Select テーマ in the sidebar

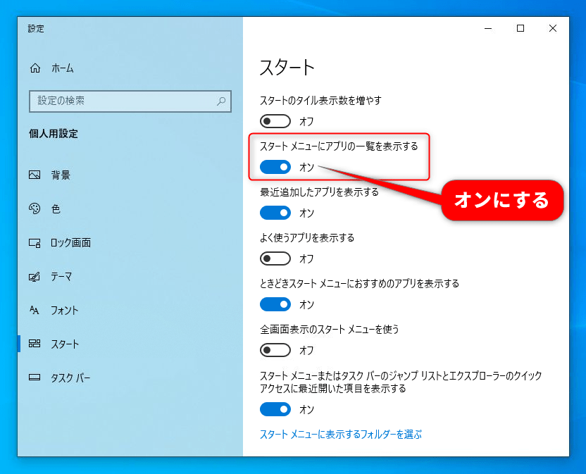(61, 277)
